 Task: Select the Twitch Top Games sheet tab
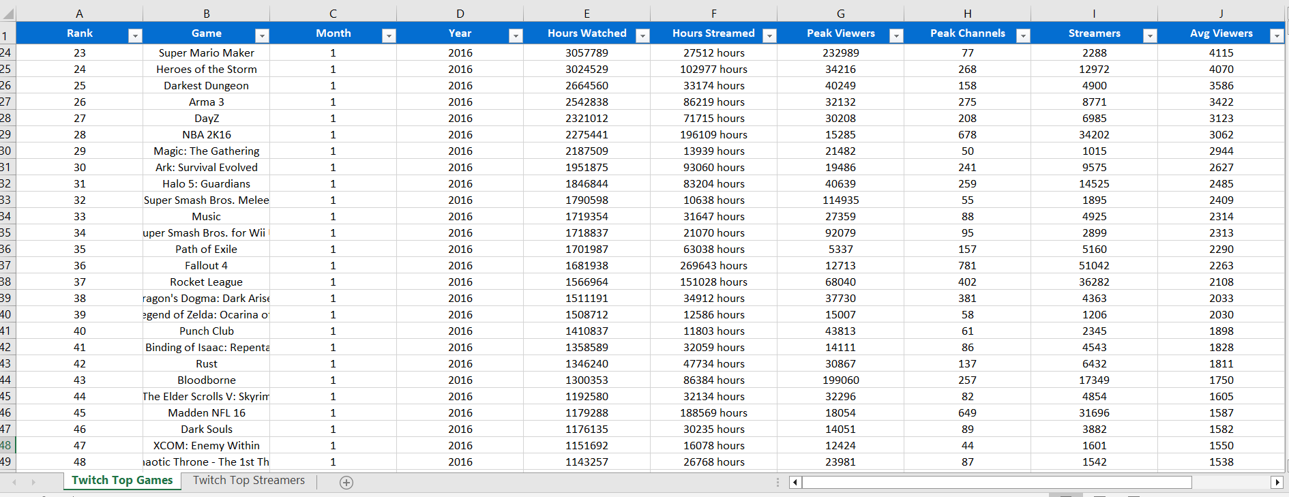[122, 481]
